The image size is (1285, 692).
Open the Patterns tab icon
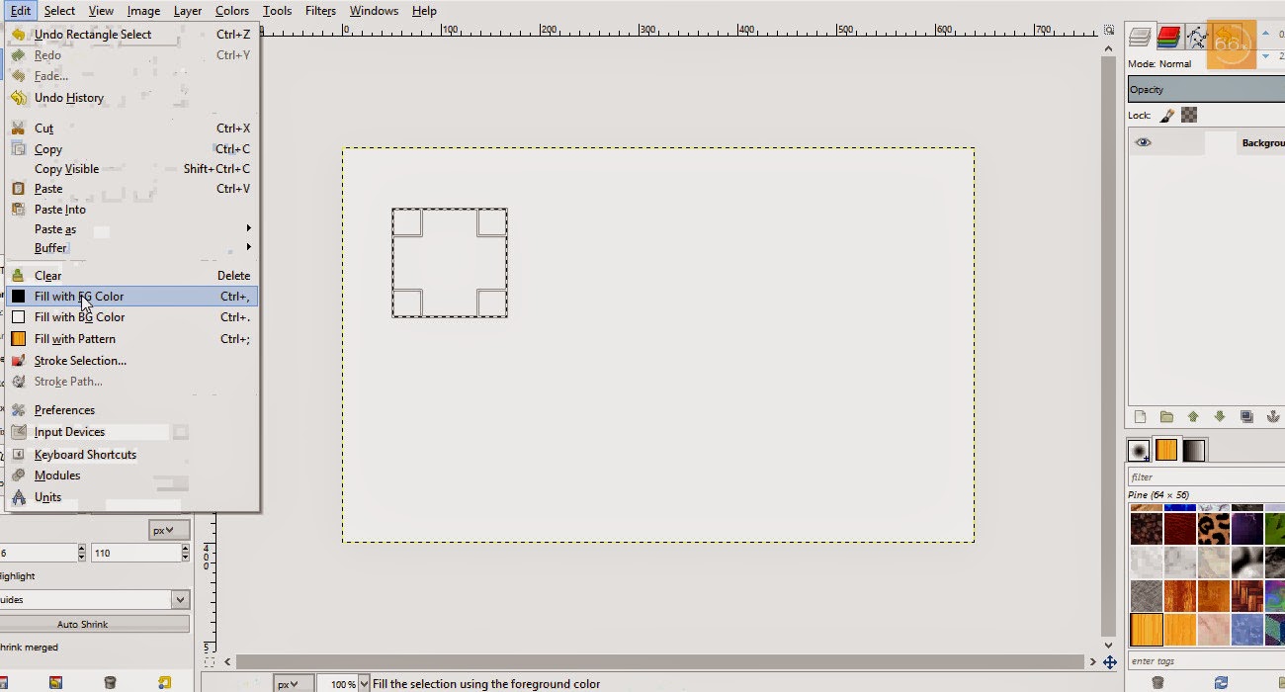click(x=1166, y=450)
